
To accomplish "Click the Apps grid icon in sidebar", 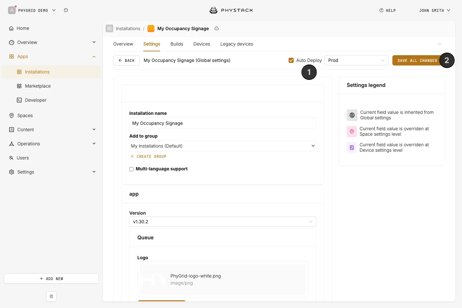I will pyautogui.click(x=12, y=56).
